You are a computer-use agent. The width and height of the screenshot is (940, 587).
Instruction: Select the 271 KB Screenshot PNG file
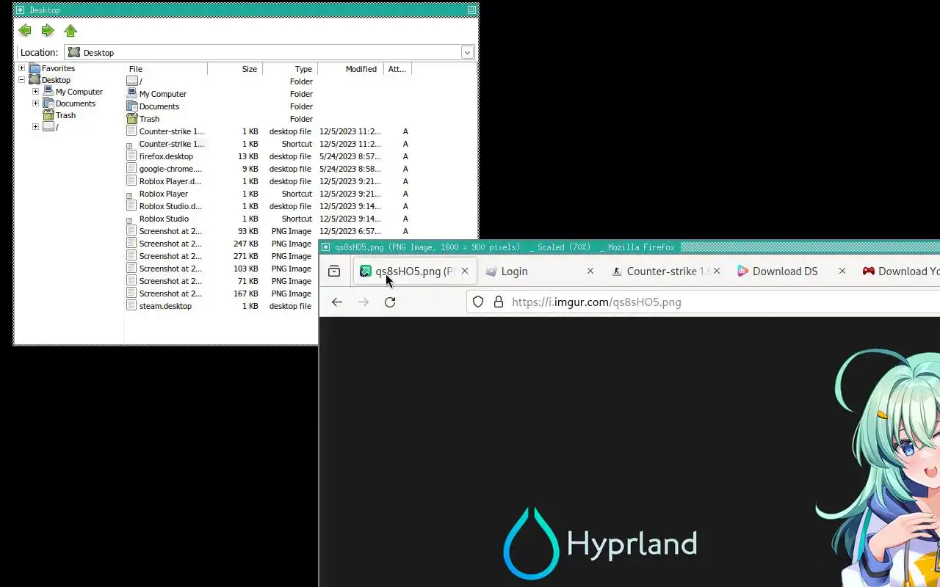(x=170, y=256)
